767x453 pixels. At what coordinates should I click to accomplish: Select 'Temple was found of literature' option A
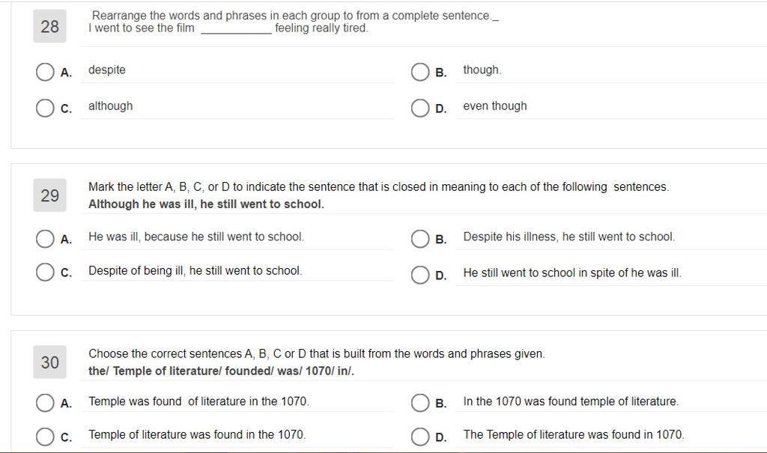pos(45,403)
